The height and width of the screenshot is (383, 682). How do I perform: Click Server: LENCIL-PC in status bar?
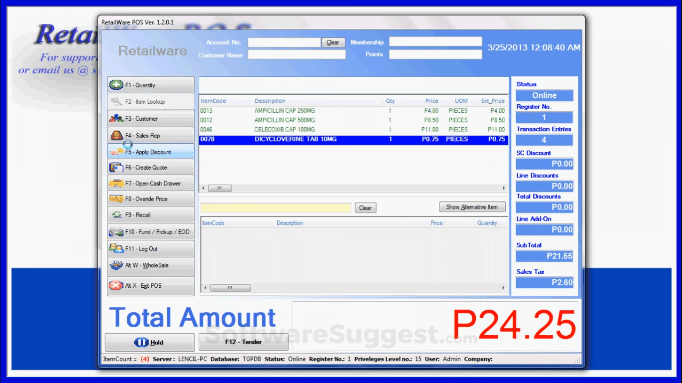180,359
